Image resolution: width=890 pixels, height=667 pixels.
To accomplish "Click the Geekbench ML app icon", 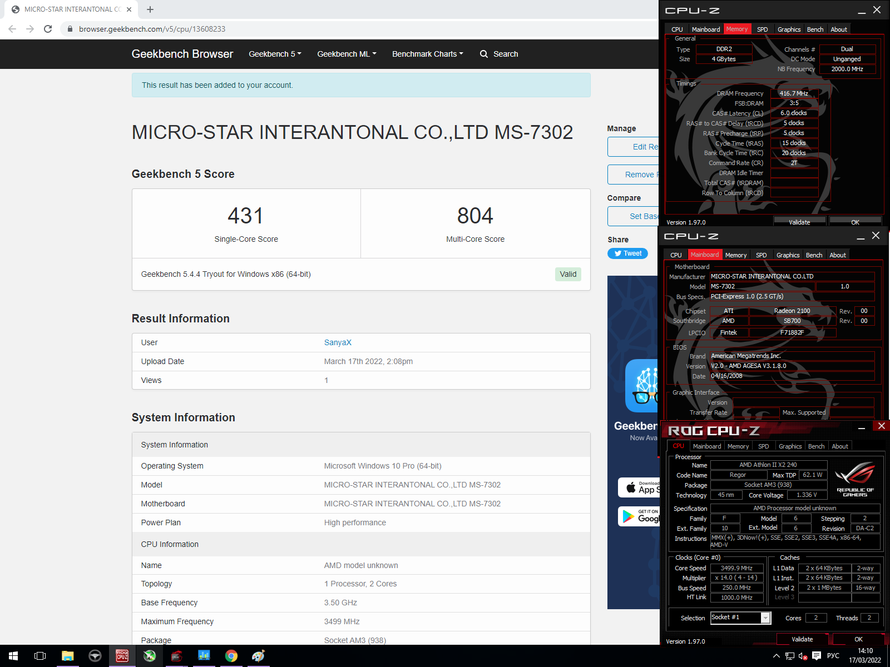I will (x=642, y=386).
